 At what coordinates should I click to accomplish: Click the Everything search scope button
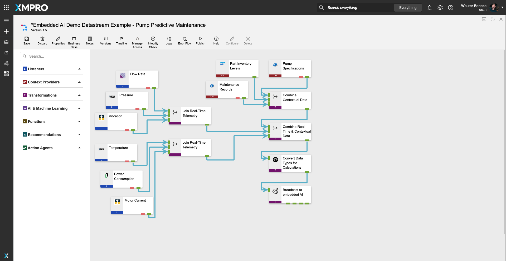click(408, 8)
